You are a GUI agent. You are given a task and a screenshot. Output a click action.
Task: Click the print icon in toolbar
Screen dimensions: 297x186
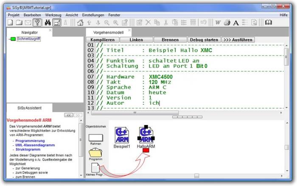(x=227, y=22)
